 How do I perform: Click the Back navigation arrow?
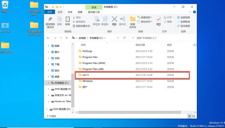tap(48, 38)
